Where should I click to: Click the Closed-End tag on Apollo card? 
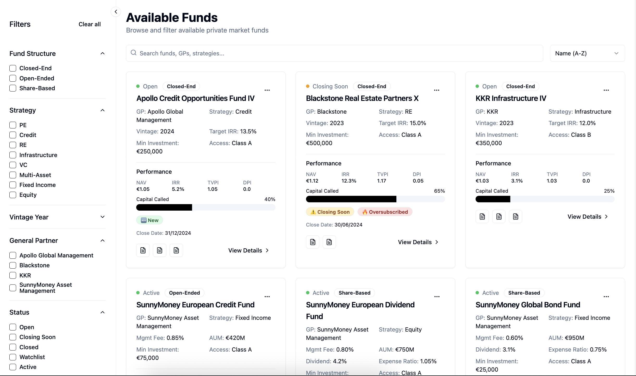click(x=181, y=86)
